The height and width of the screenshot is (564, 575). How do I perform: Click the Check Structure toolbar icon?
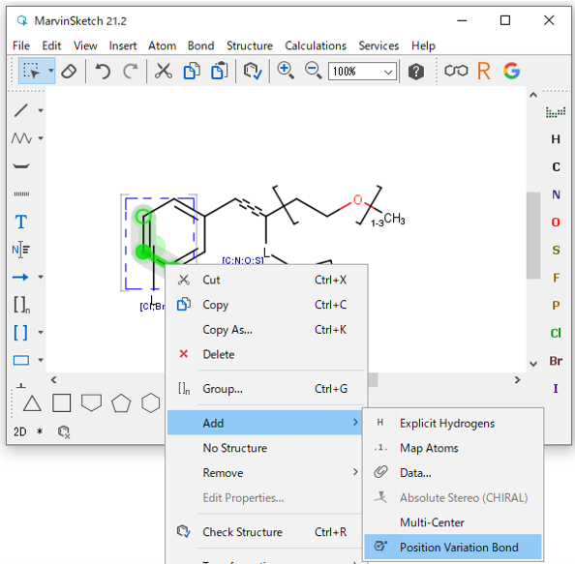[x=253, y=71]
